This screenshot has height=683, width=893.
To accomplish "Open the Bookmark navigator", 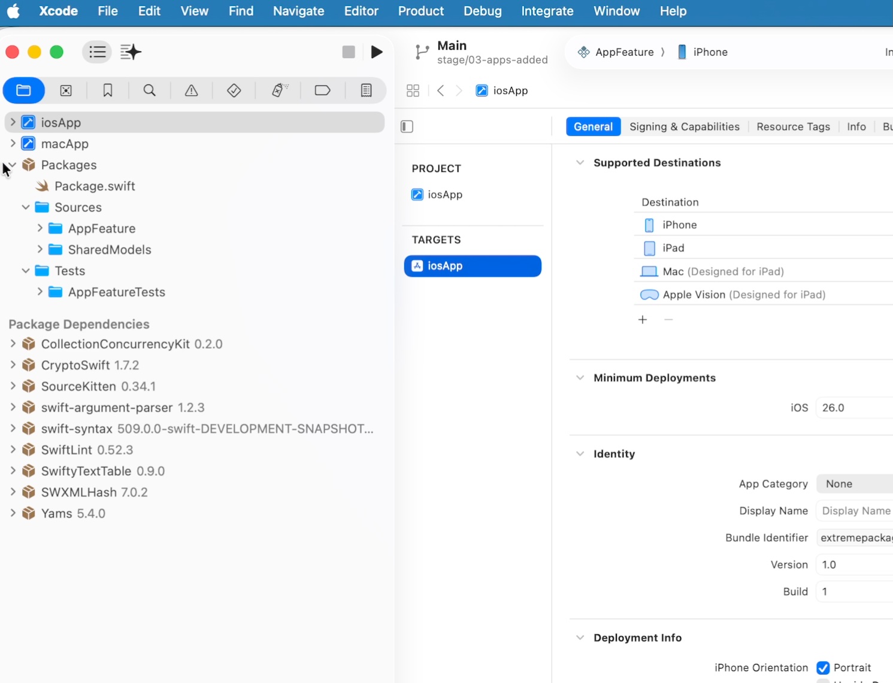I will [108, 90].
